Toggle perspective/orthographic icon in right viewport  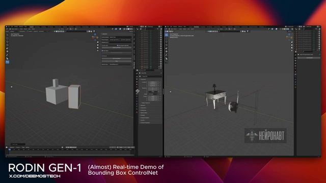292,50
